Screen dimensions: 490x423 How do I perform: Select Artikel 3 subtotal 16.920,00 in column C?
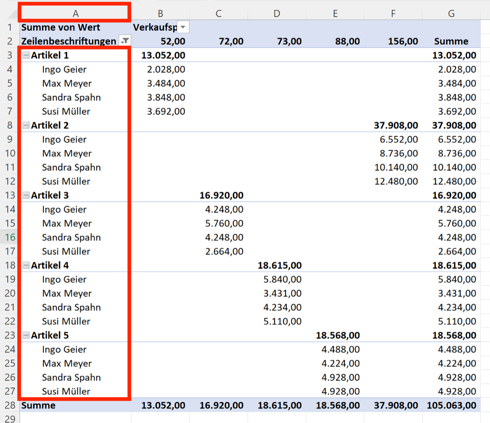[x=221, y=196]
